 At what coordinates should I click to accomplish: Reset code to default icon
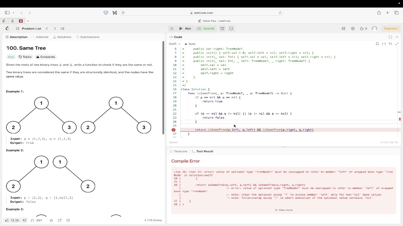390,44
